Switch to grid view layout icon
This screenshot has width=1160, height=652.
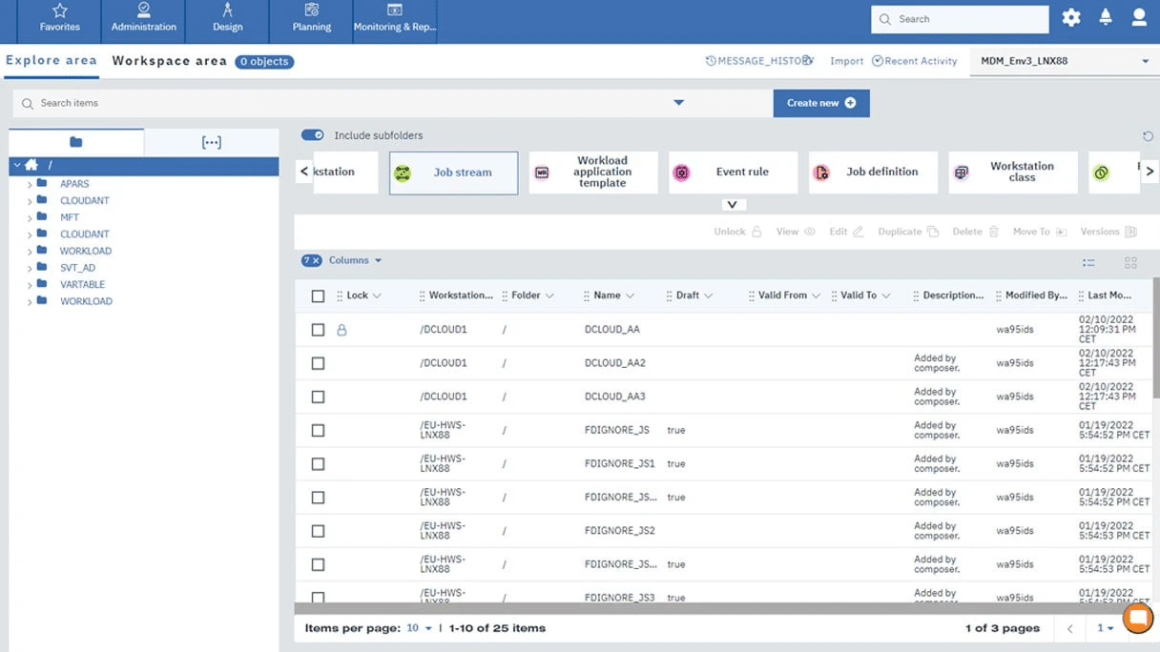tap(1130, 262)
